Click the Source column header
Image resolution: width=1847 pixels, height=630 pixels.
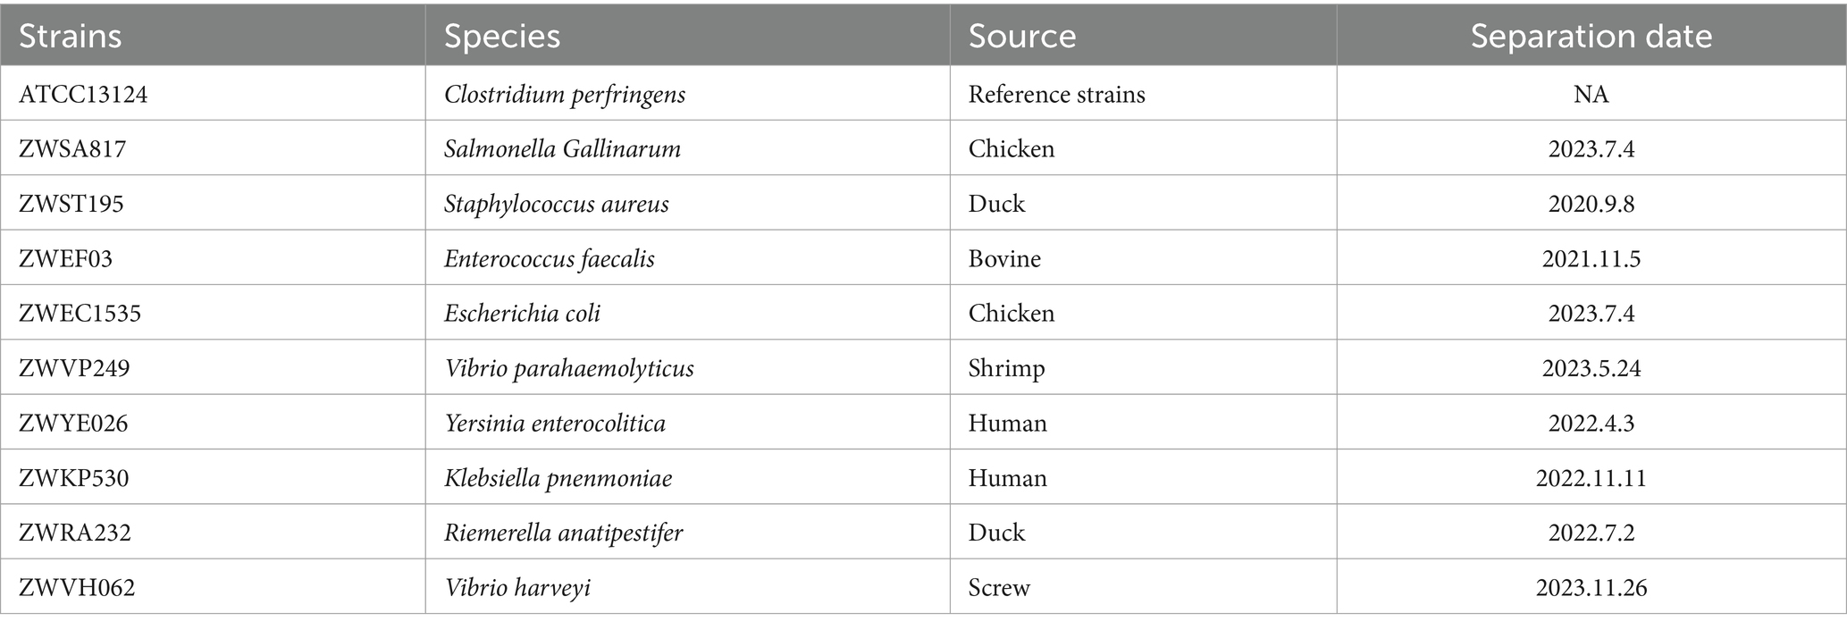click(x=1143, y=36)
